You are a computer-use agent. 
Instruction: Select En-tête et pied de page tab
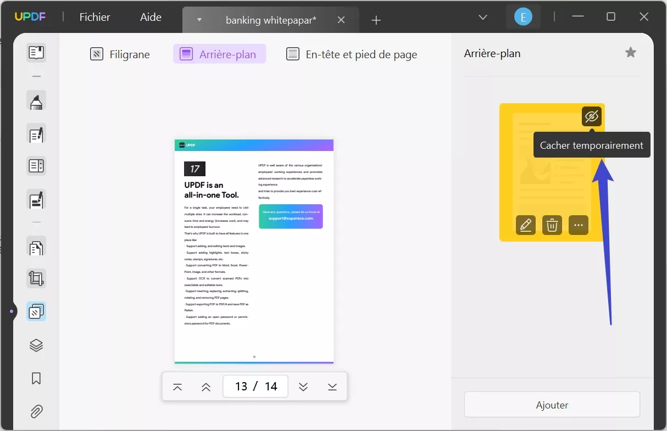click(352, 54)
